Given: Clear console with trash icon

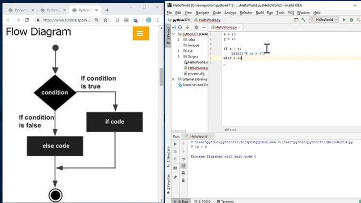Looking at the screenshot, I should coord(183,180).
